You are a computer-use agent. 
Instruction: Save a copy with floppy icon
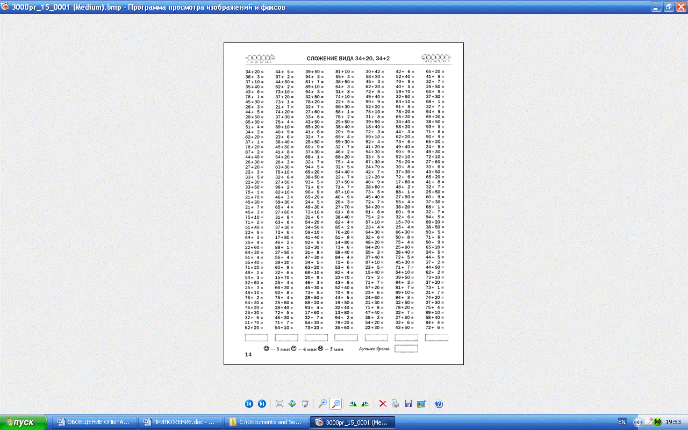tap(408, 404)
